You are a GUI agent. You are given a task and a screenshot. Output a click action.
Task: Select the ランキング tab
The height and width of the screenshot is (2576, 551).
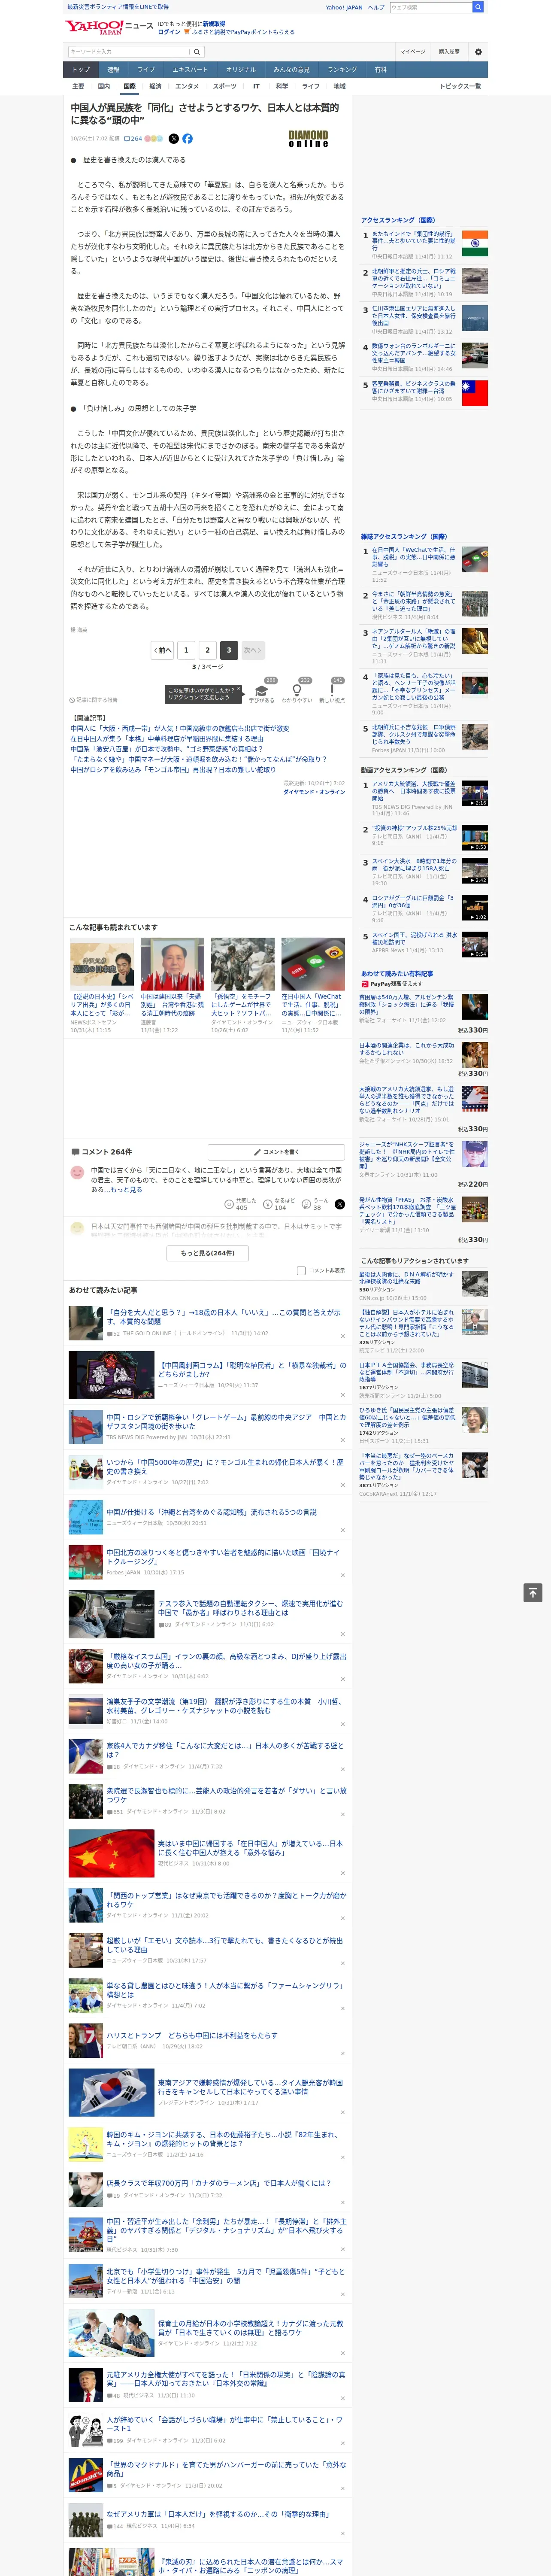point(342,70)
